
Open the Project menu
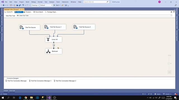pyautogui.click(x=22, y=2)
